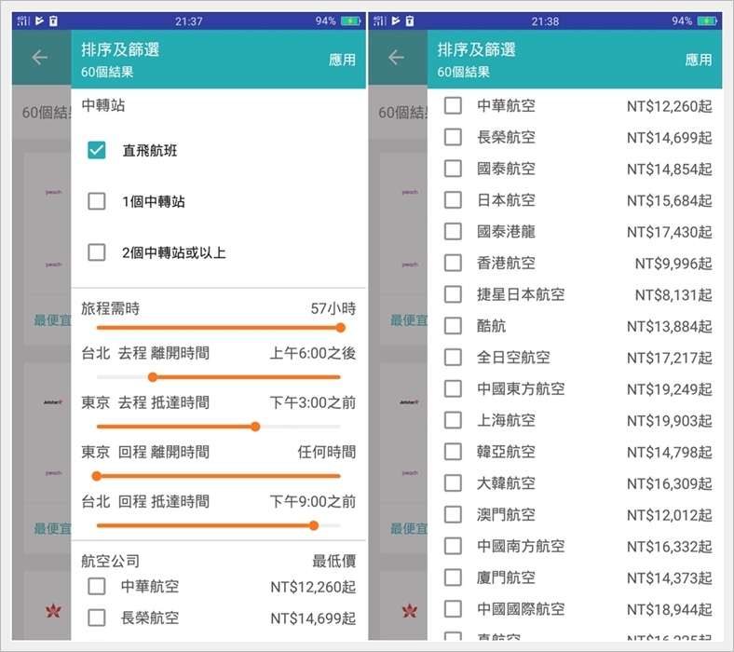Click the 最低價 column label
The image size is (734, 652).
pos(333,561)
